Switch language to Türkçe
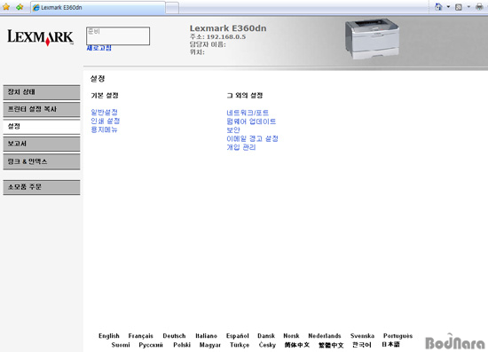488x352 pixels. [x=240, y=345]
